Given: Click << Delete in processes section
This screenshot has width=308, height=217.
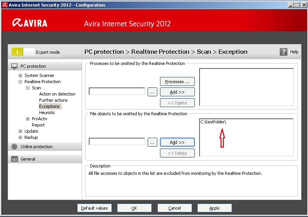Looking at the screenshot, I should [x=177, y=103].
